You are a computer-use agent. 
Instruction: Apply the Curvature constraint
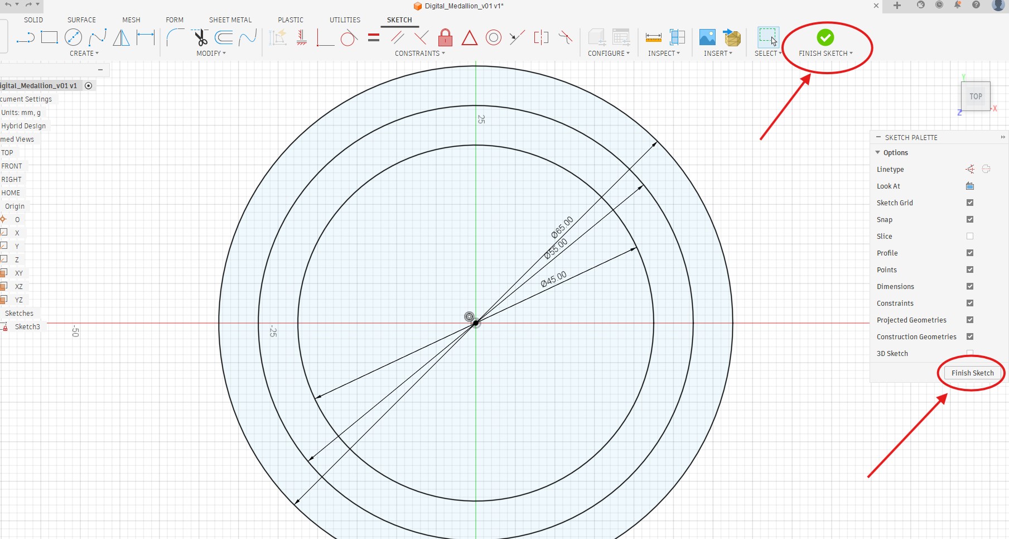565,38
